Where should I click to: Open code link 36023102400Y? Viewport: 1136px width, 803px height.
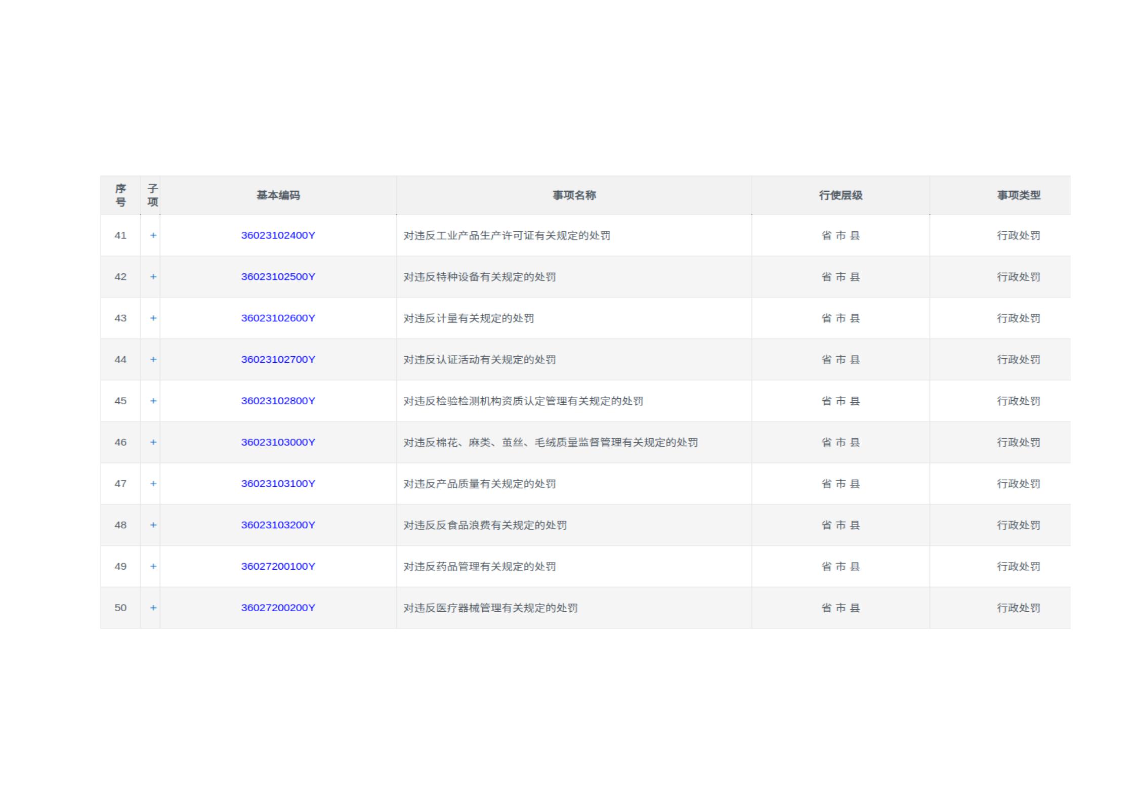pos(278,235)
